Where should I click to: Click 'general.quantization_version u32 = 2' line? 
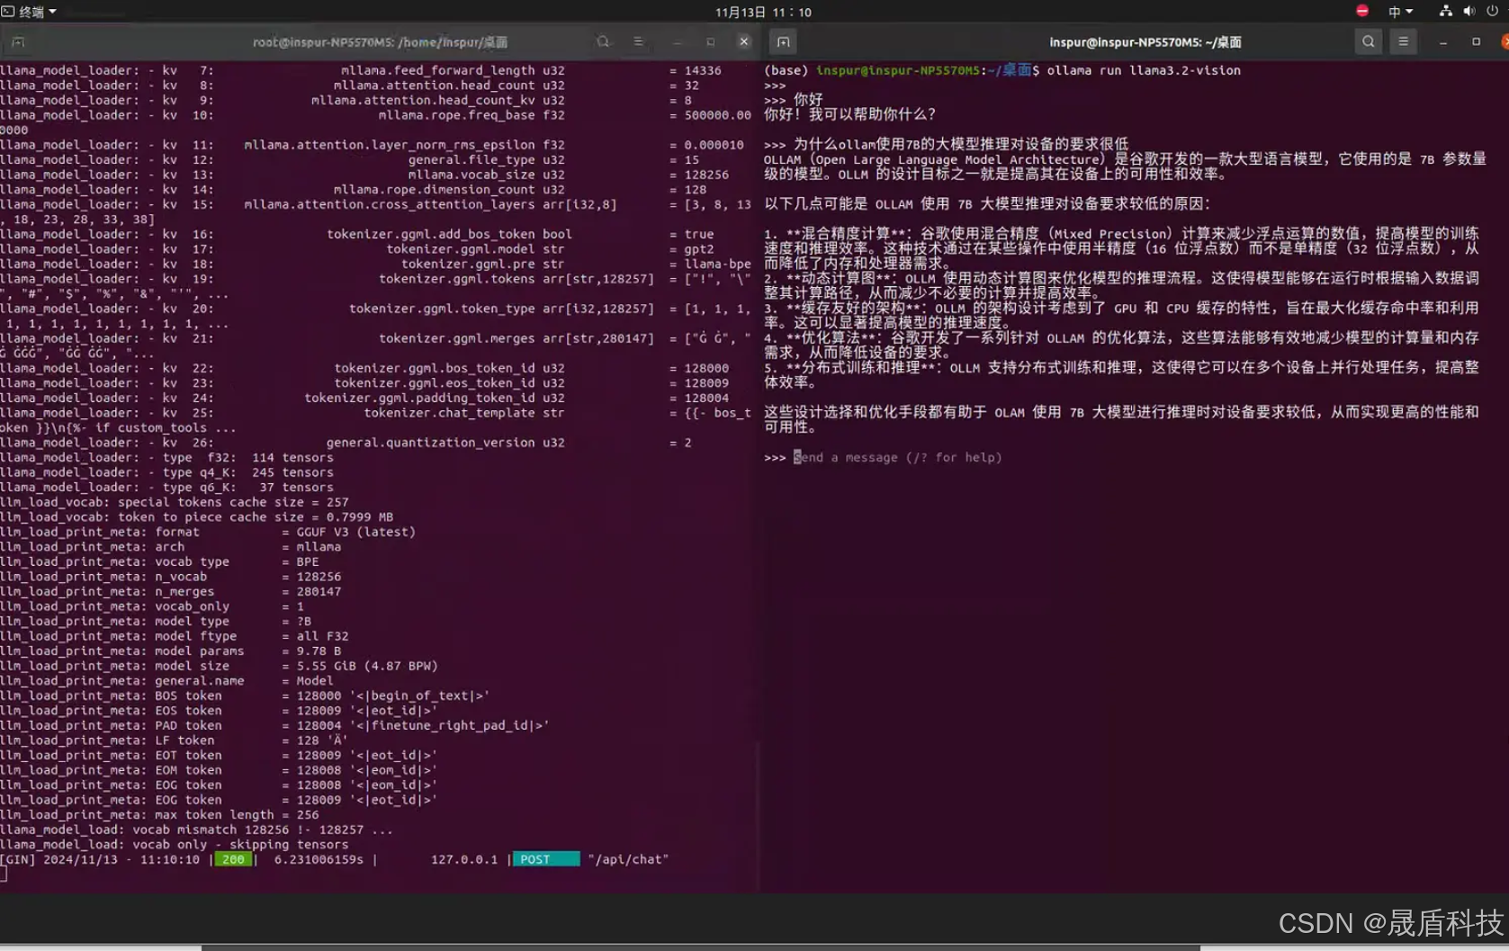point(346,443)
